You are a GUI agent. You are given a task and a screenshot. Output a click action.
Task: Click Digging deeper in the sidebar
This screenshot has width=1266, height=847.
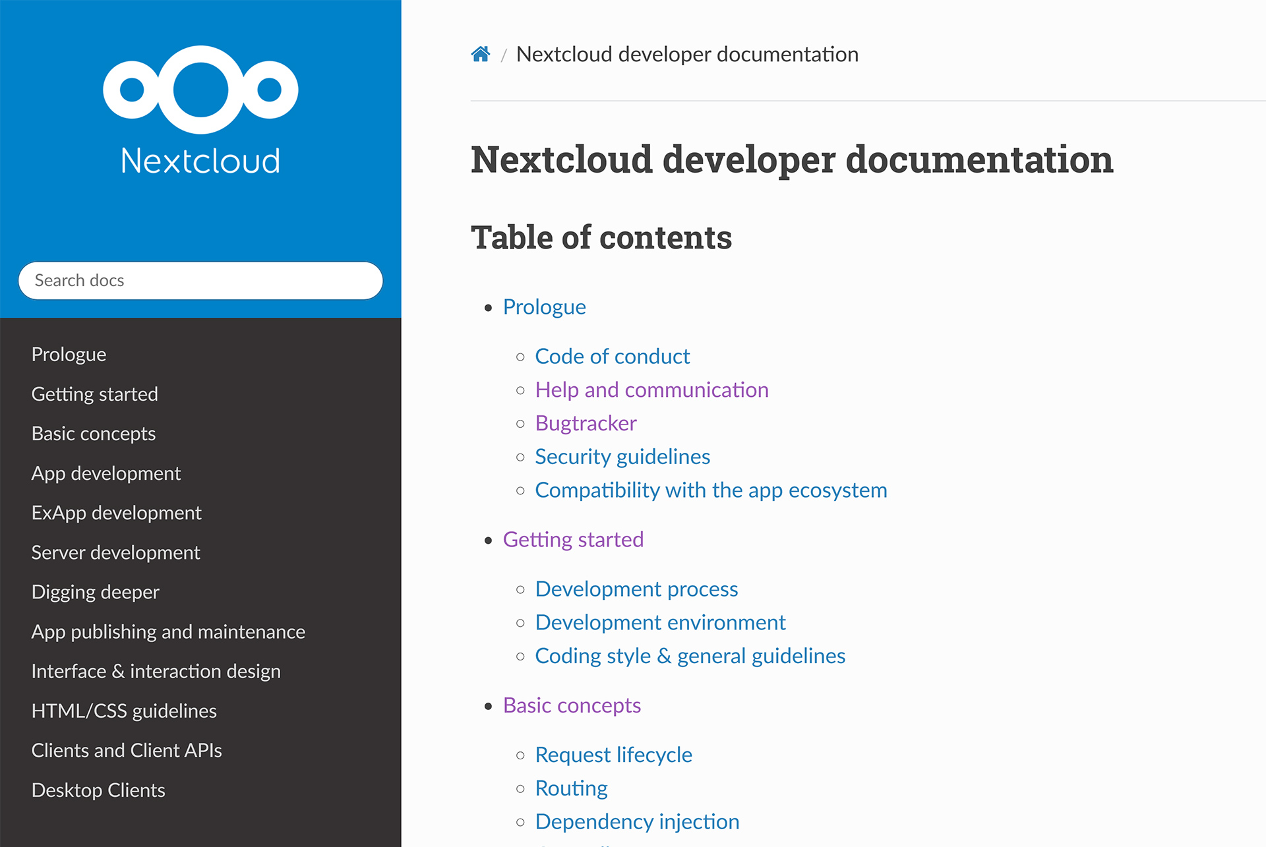[95, 592]
